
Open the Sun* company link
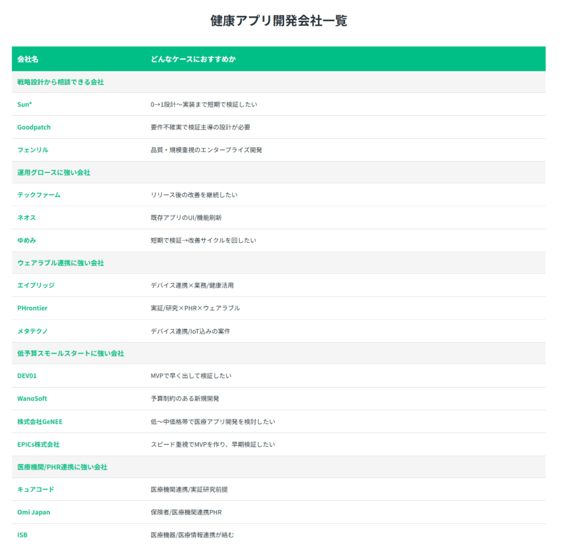25,104
